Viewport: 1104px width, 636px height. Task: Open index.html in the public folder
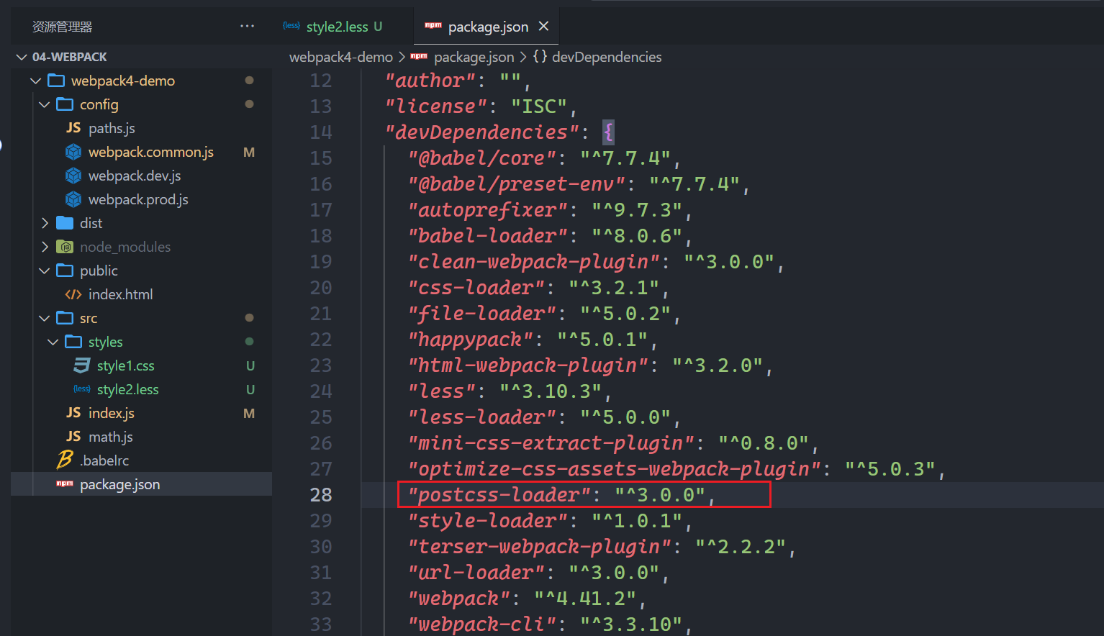(120, 294)
